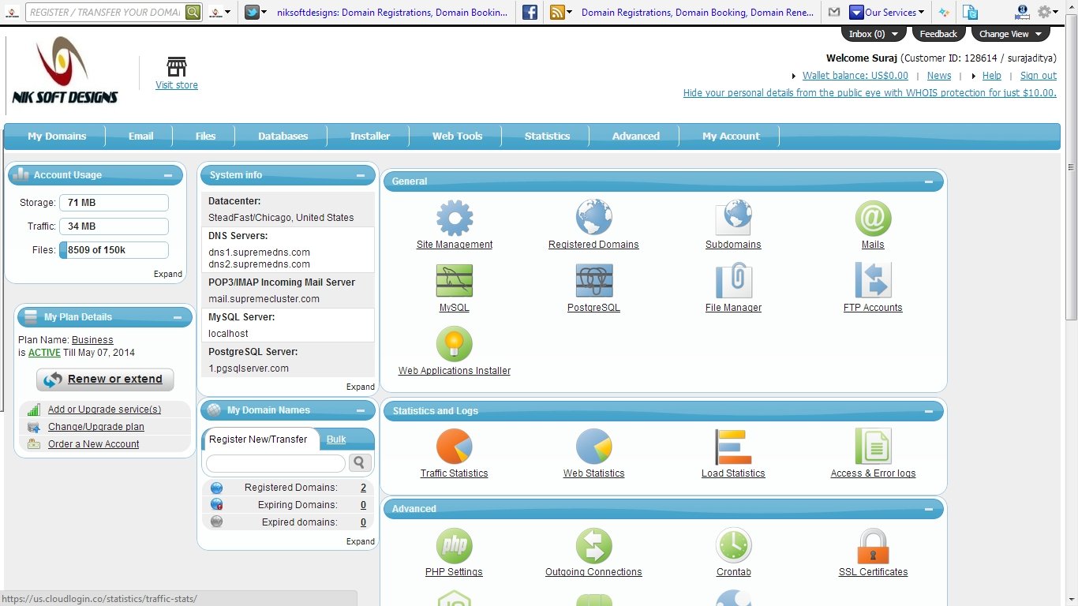Click the RSS feed toolbar icon
The width and height of the screenshot is (1078, 606).
pos(557,12)
